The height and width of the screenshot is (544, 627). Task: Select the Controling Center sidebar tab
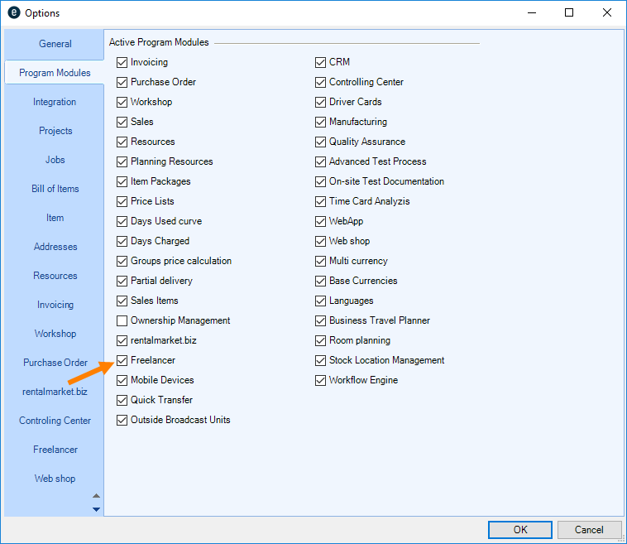55,421
